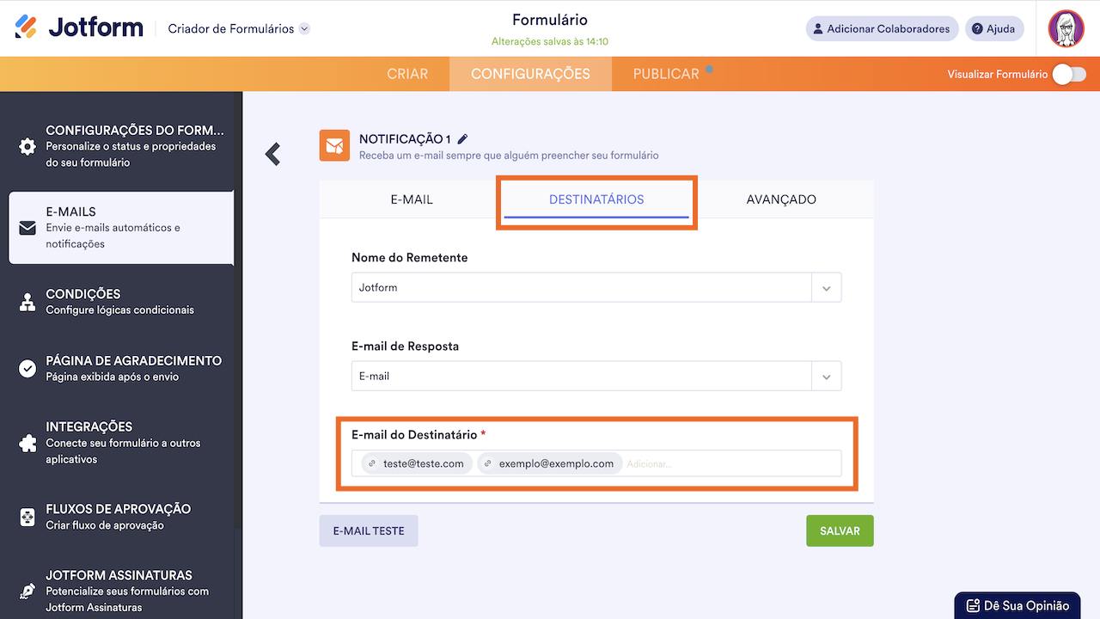Click the E-mail Teste button
This screenshot has width=1100, height=619.
click(369, 531)
